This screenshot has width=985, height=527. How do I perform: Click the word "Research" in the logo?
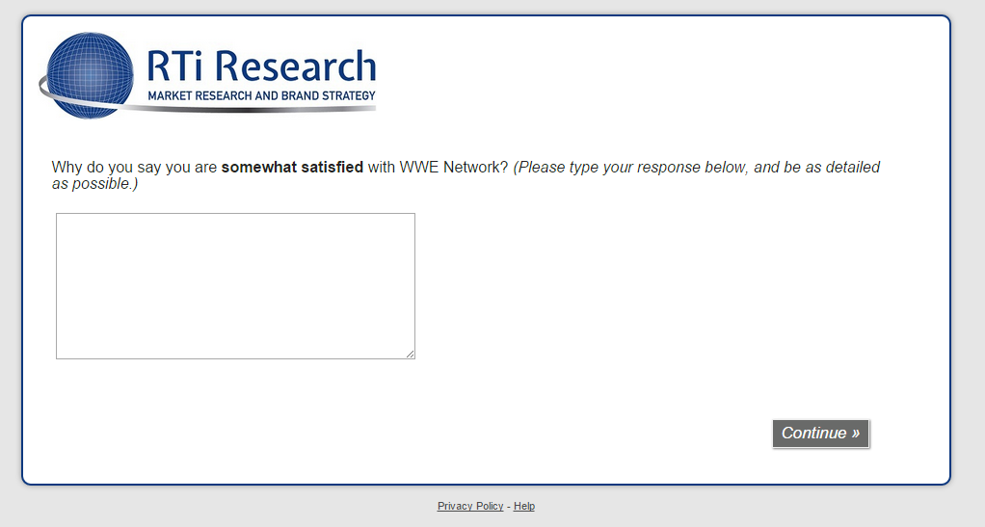pos(295,66)
